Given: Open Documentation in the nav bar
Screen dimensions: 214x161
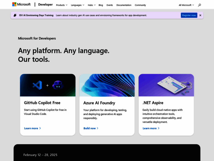Looking at the screenshot, I should 124,5.
